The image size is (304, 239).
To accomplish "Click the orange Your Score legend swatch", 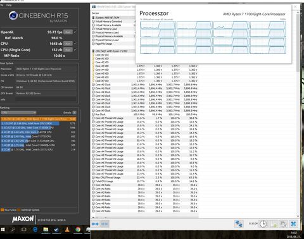I will tap(3, 210).
